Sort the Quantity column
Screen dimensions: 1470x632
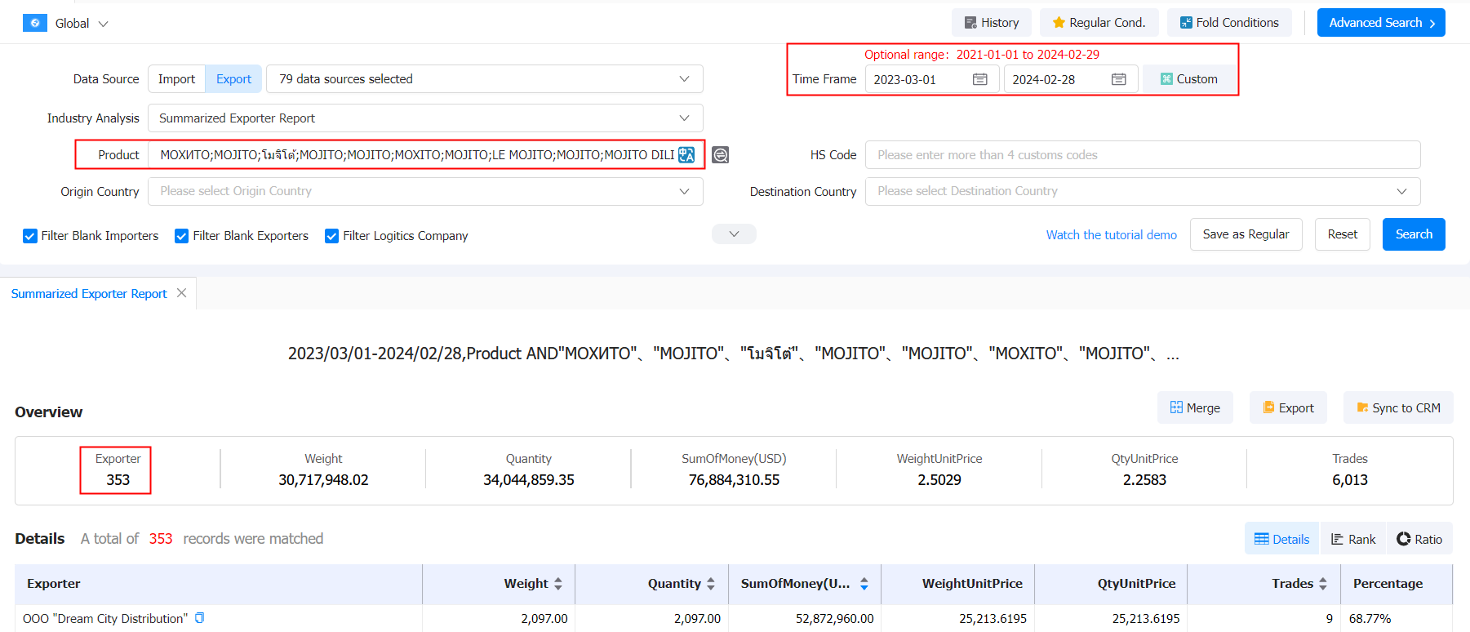(711, 584)
